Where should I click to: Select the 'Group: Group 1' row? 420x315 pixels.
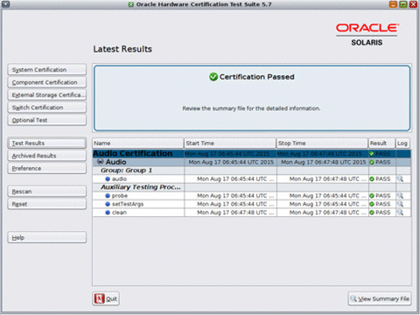pos(252,171)
